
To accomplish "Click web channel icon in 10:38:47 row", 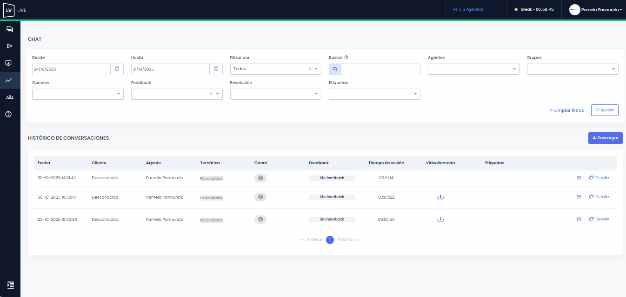I will click(x=260, y=197).
